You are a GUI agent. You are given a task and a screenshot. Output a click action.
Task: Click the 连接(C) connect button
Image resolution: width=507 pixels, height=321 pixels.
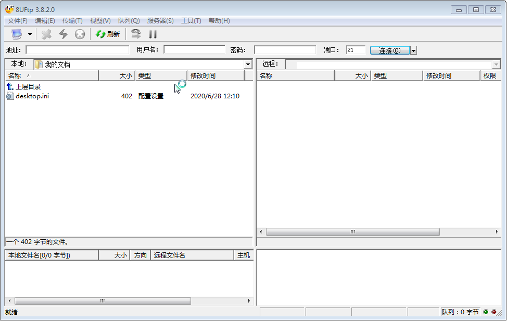(x=389, y=50)
